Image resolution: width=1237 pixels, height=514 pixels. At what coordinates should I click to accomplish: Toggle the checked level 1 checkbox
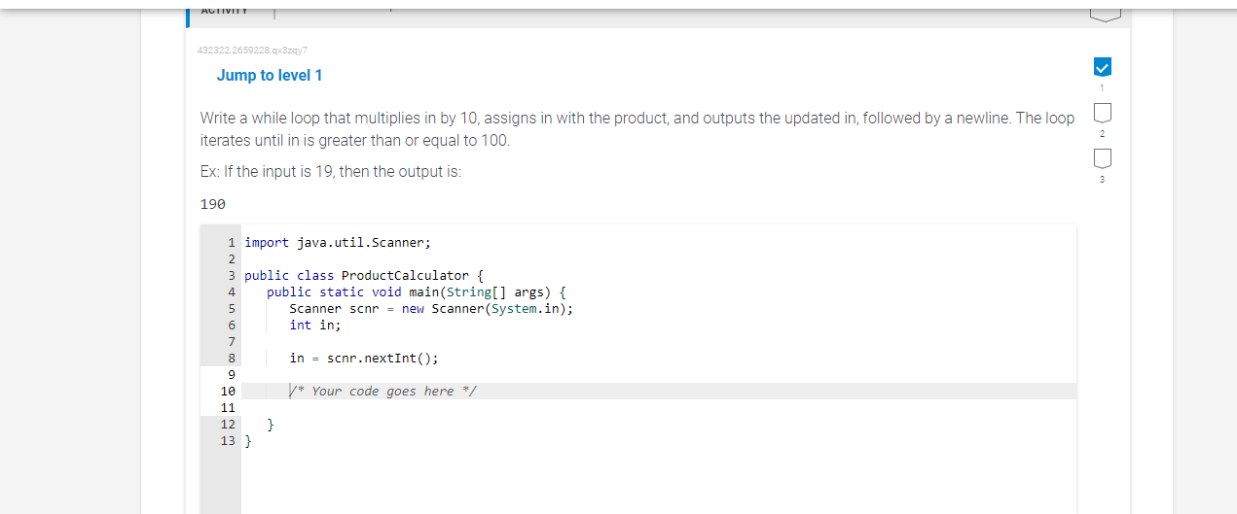pos(1102,67)
